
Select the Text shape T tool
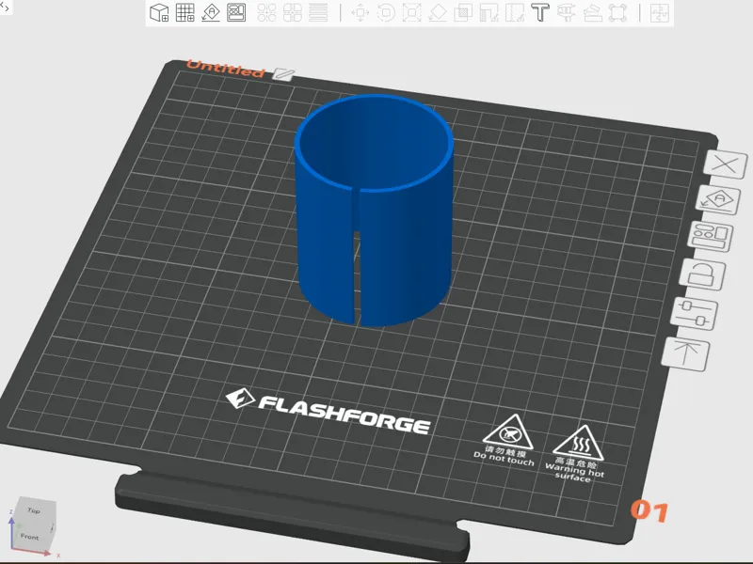pyautogui.click(x=540, y=12)
